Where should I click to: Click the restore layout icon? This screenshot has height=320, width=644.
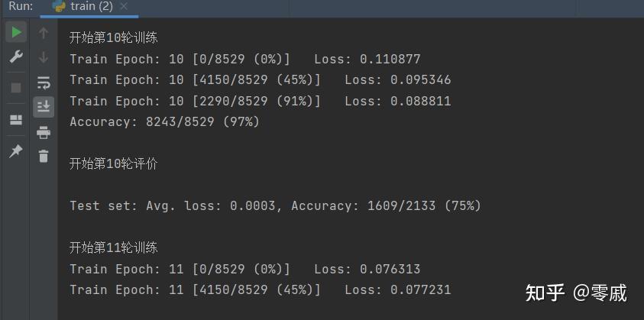click(16, 120)
